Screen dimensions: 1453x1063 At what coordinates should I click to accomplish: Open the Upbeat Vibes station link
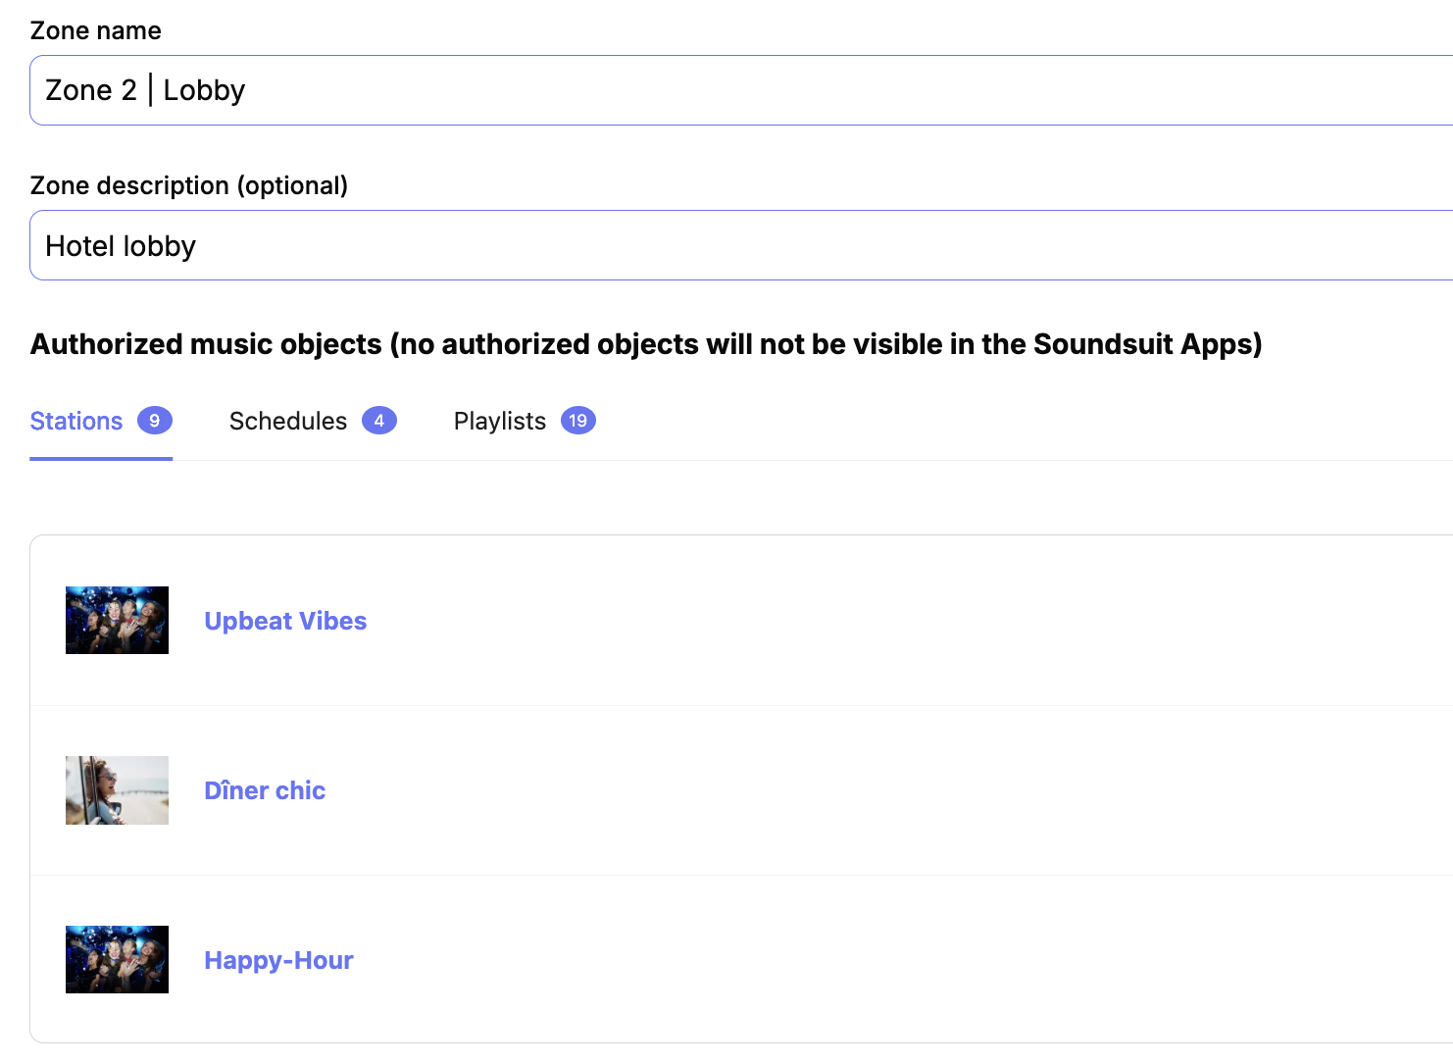(x=285, y=621)
